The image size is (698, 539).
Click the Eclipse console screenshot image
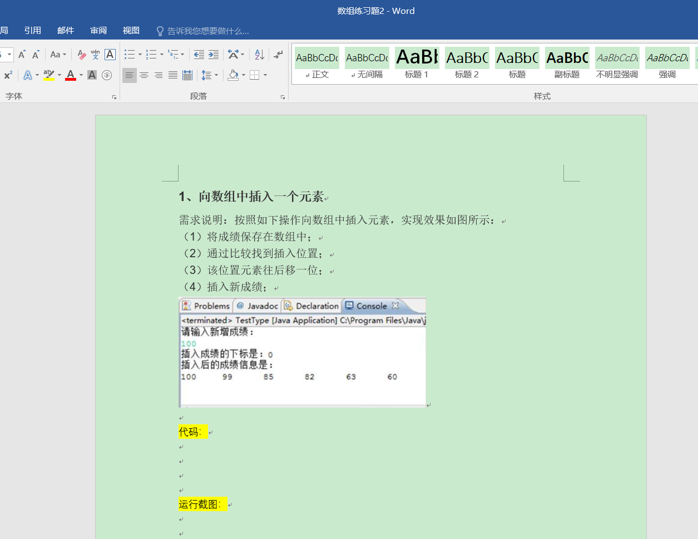click(303, 352)
